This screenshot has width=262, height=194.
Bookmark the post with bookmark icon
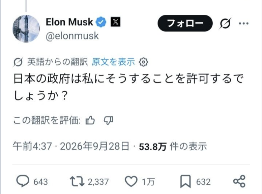coord(185,181)
